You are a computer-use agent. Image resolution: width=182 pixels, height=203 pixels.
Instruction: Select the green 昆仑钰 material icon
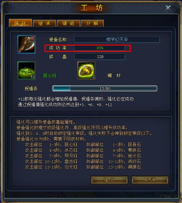coord(27,71)
